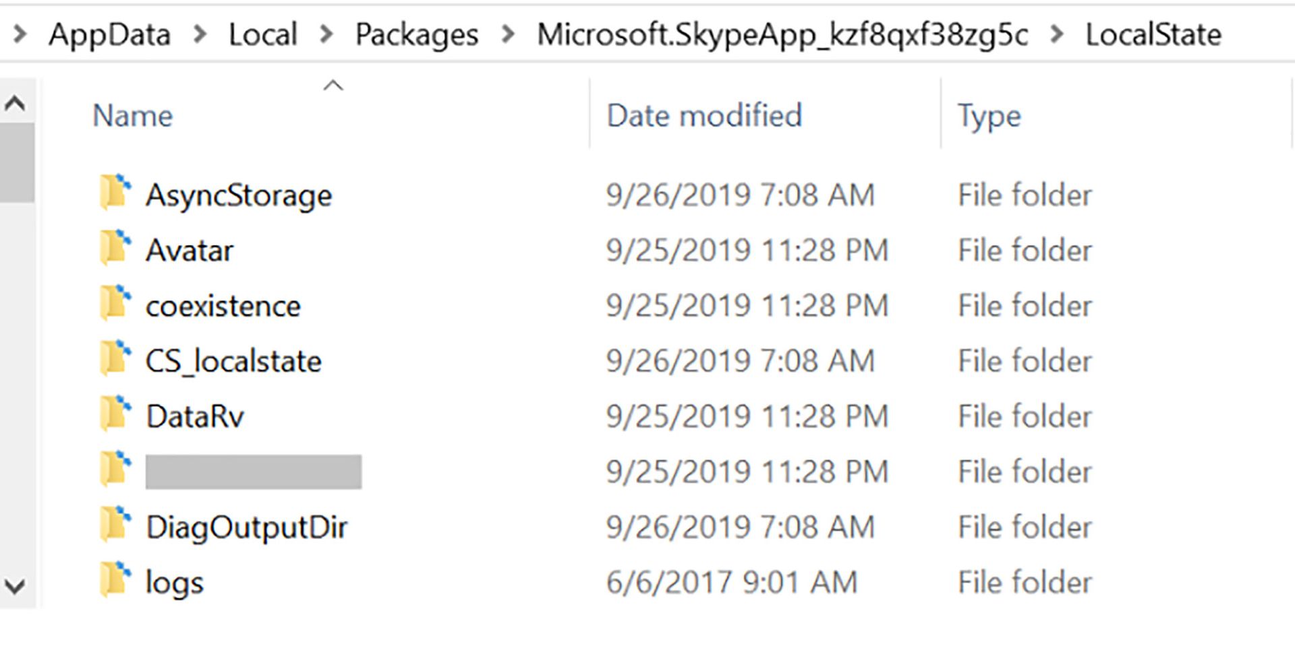This screenshot has height=671, width=1295.
Task: Click the Type header to sort by type
Action: click(x=988, y=115)
